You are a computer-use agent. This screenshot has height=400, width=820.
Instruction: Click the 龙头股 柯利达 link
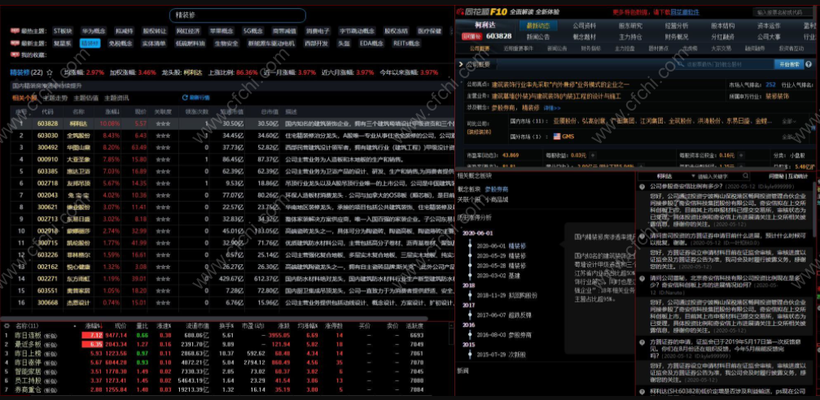(x=192, y=72)
